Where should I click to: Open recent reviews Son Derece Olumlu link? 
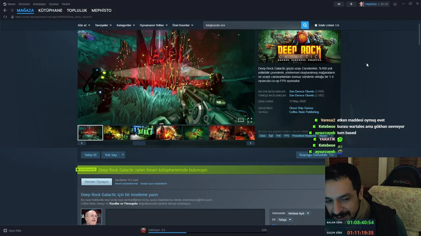pos(302,91)
